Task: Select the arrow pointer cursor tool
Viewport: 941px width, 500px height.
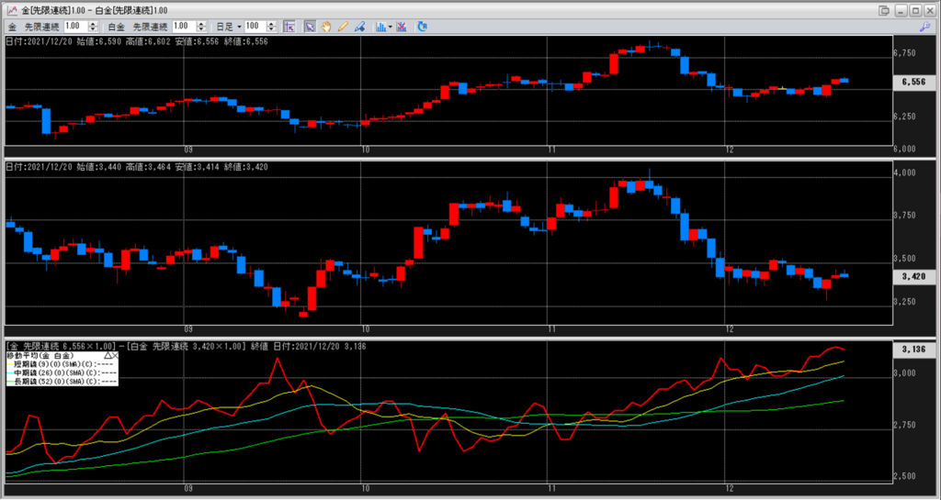Action: tap(311, 27)
